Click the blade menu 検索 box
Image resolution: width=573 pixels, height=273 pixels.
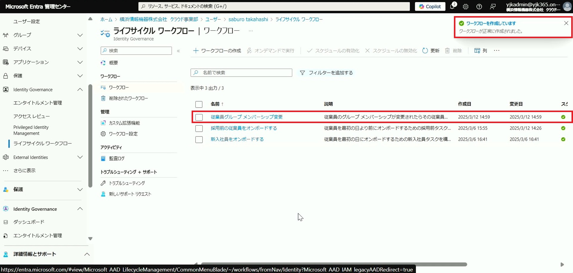click(136, 51)
